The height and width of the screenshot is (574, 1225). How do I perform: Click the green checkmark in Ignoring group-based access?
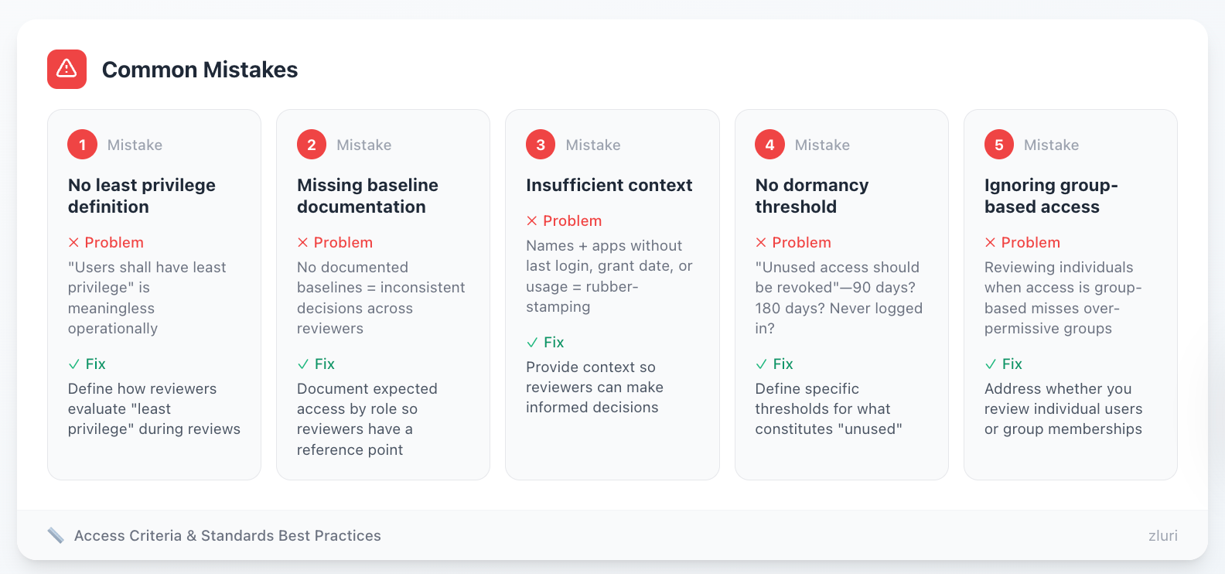pyautogui.click(x=991, y=364)
